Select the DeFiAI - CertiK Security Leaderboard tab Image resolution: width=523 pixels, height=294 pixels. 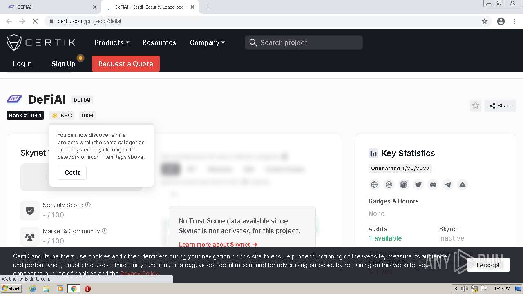click(150, 7)
